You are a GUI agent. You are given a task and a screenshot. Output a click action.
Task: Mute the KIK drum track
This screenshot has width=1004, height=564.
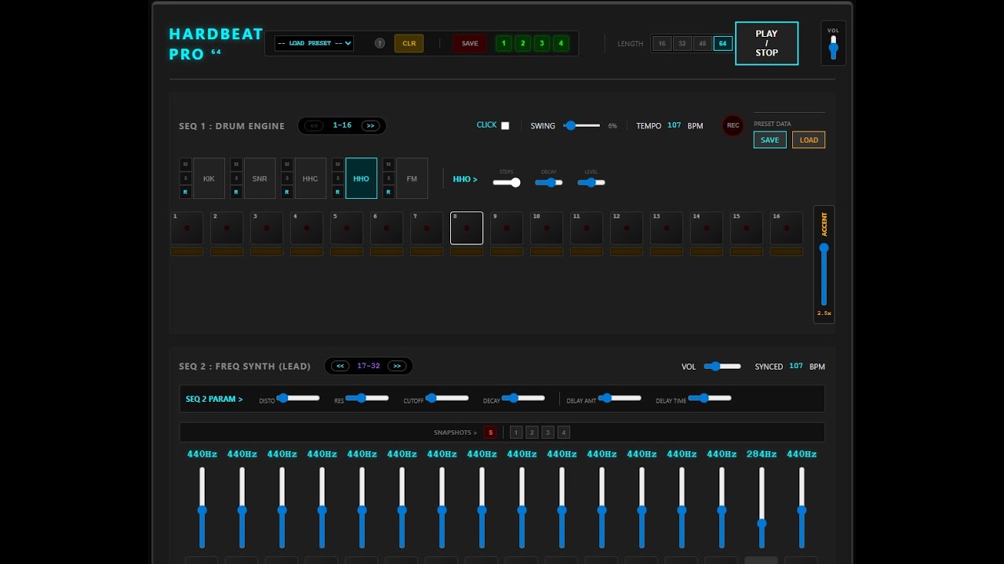click(x=186, y=164)
